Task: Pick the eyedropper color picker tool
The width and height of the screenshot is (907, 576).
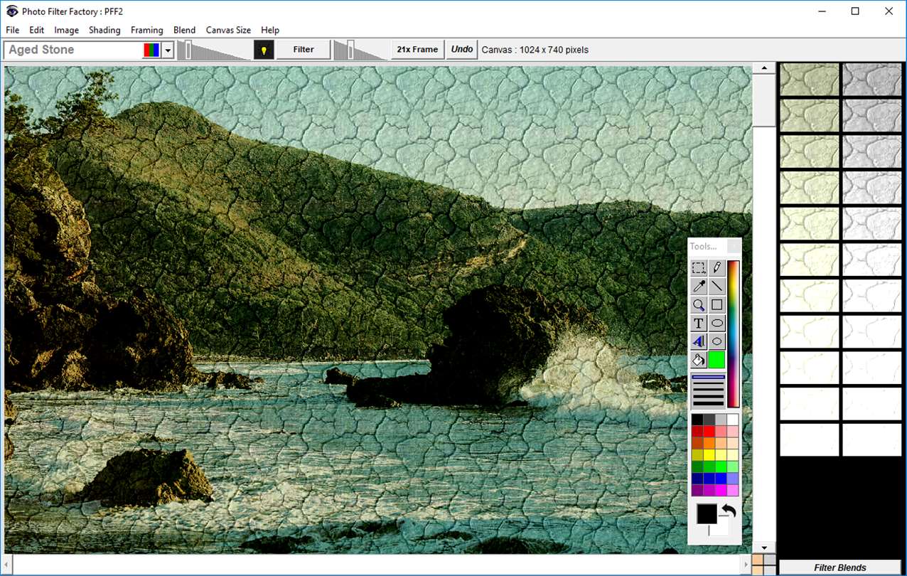Action: (x=699, y=287)
